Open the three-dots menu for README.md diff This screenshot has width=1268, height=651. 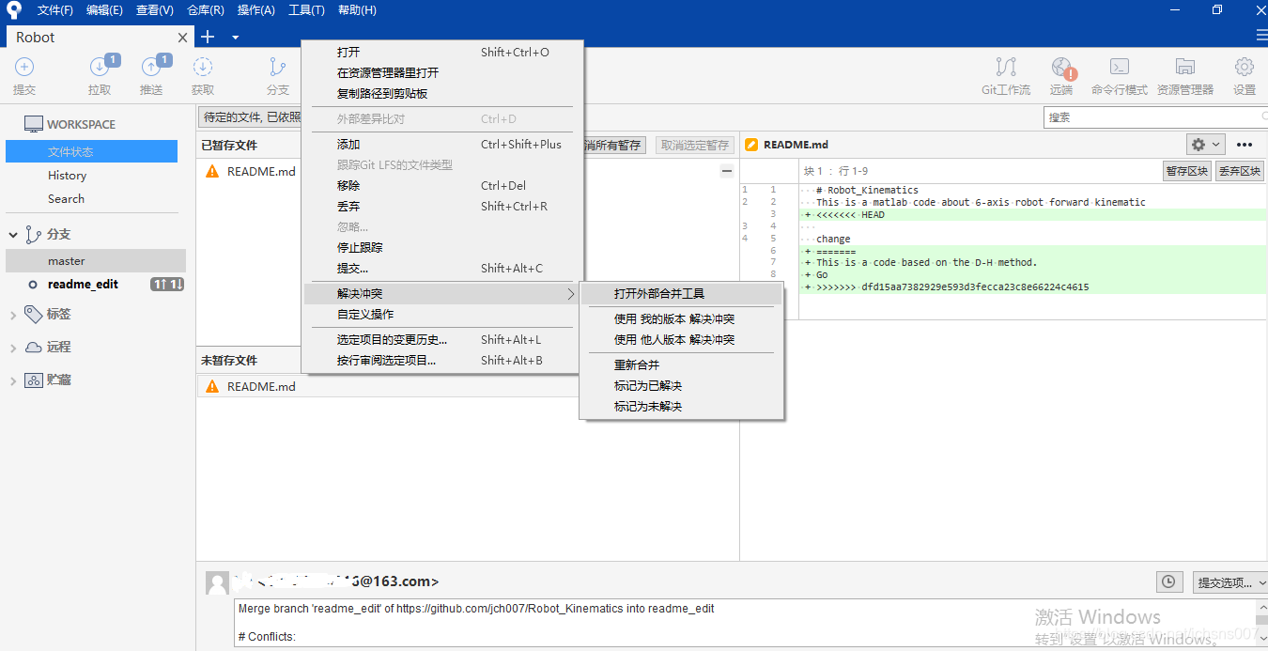coord(1245,145)
